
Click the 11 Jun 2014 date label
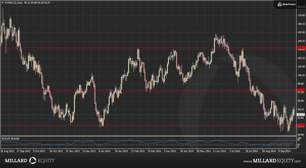(x=219, y=151)
